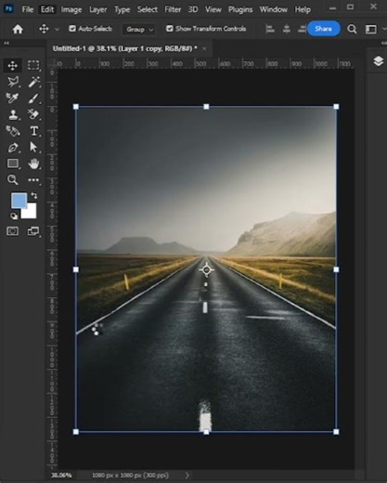This screenshot has width=387, height=483.
Task: Click the transform center reference point
Action: (206, 269)
